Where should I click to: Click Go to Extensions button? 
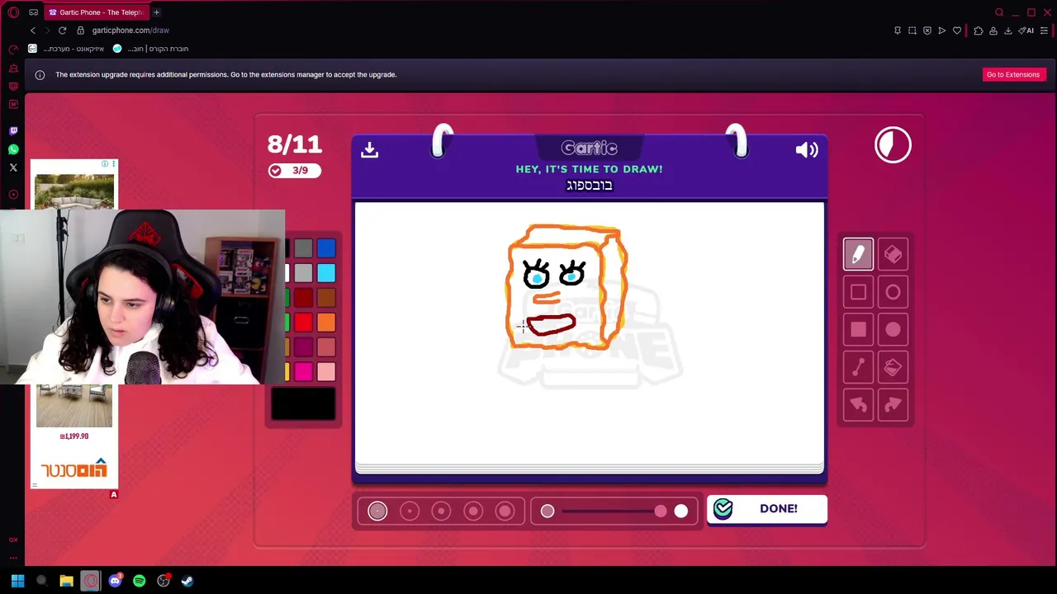[1012, 74]
